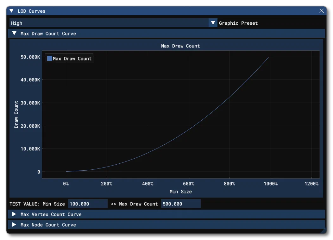Click the Min Size test value field
Viewport: 333px width, 240px height.
pyautogui.click(x=88, y=204)
